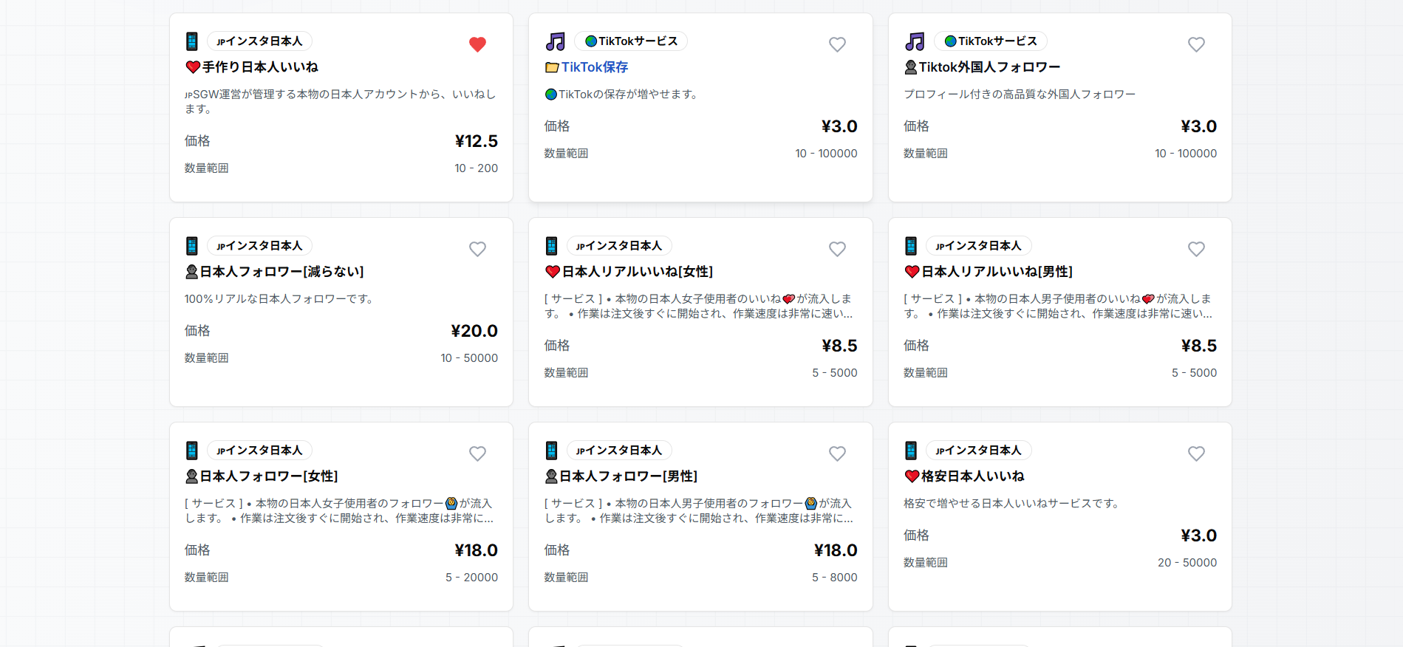Click music note icon on TikTok保存 card
The width and height of the screenshot is (1403, 647).
click(555, 41)
